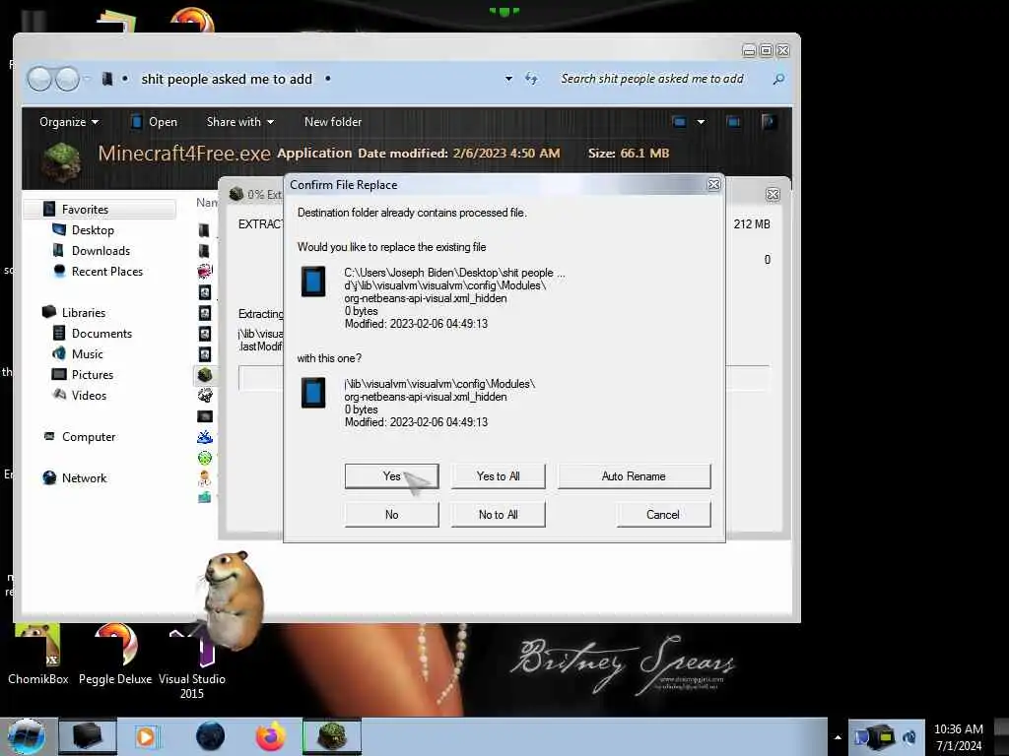Image resolution: width=1009 pixels, height=756 pixels.
Task: Click the Name column header in the file list
Action: [x=206, y=203]
